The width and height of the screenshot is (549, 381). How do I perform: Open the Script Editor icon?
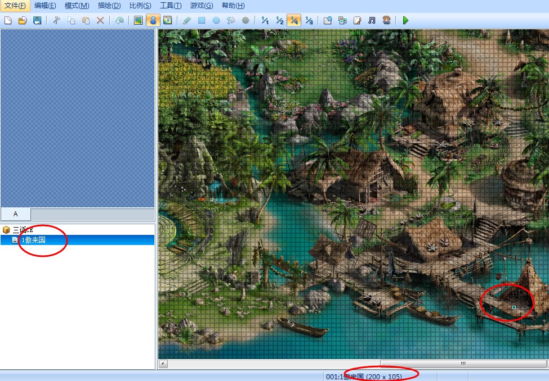357,20
